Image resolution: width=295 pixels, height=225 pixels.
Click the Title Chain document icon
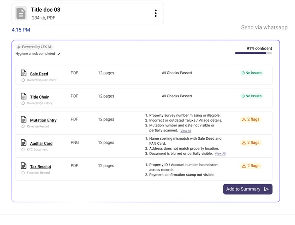(x=23, y=96)
